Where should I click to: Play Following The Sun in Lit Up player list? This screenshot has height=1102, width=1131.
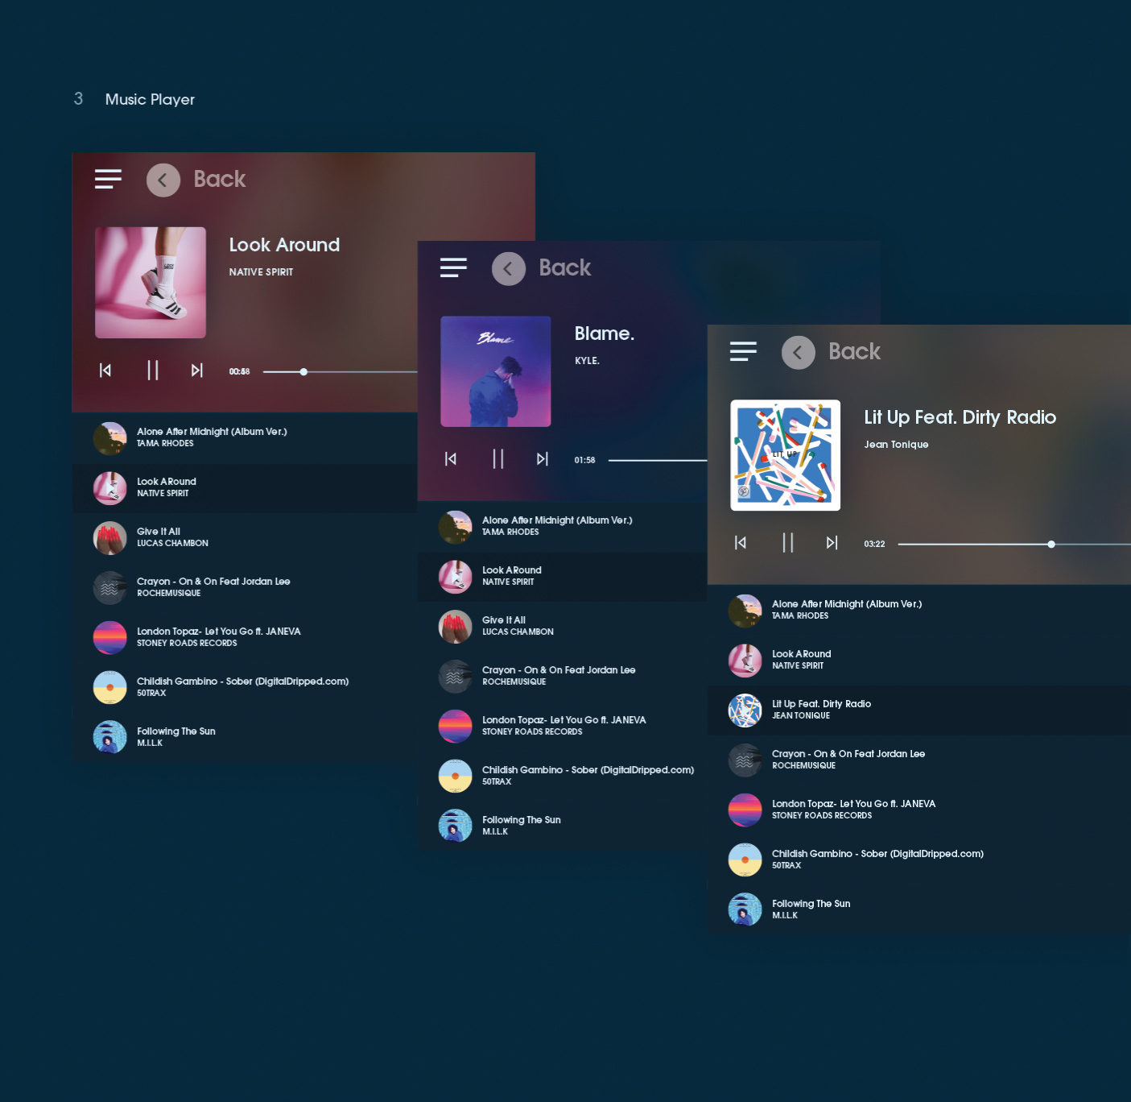[811, 909]
